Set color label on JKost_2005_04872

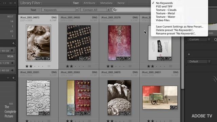coord(49,66)
